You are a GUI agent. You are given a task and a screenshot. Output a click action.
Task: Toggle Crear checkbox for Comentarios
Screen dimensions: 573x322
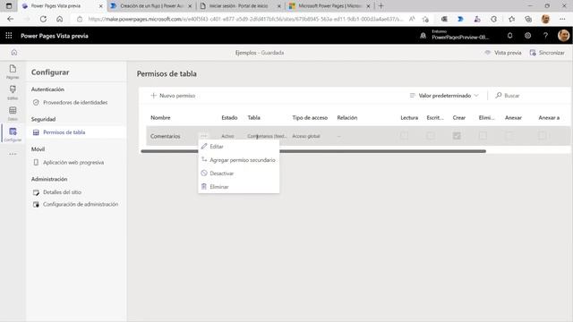click(x=457, y=135)
